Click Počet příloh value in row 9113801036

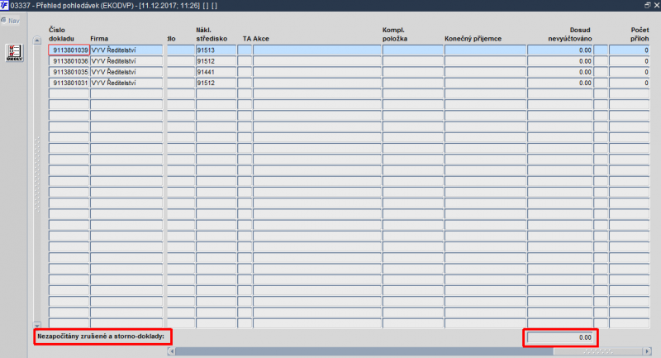(630, 60)
